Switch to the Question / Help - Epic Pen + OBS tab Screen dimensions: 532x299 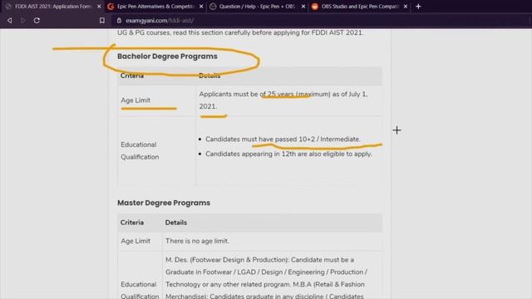click(257, 7)
